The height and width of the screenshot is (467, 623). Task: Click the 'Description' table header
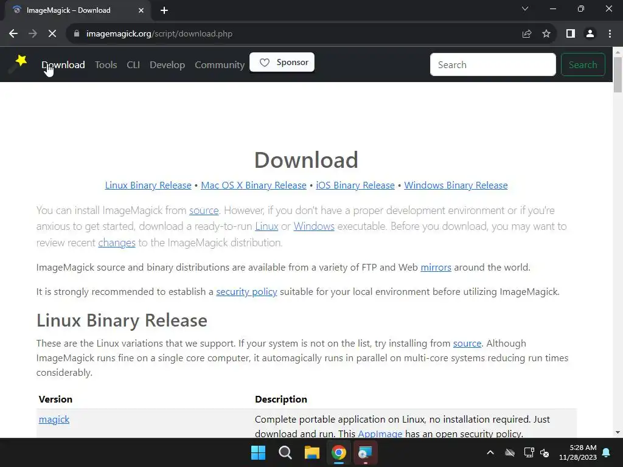point(281,399)
